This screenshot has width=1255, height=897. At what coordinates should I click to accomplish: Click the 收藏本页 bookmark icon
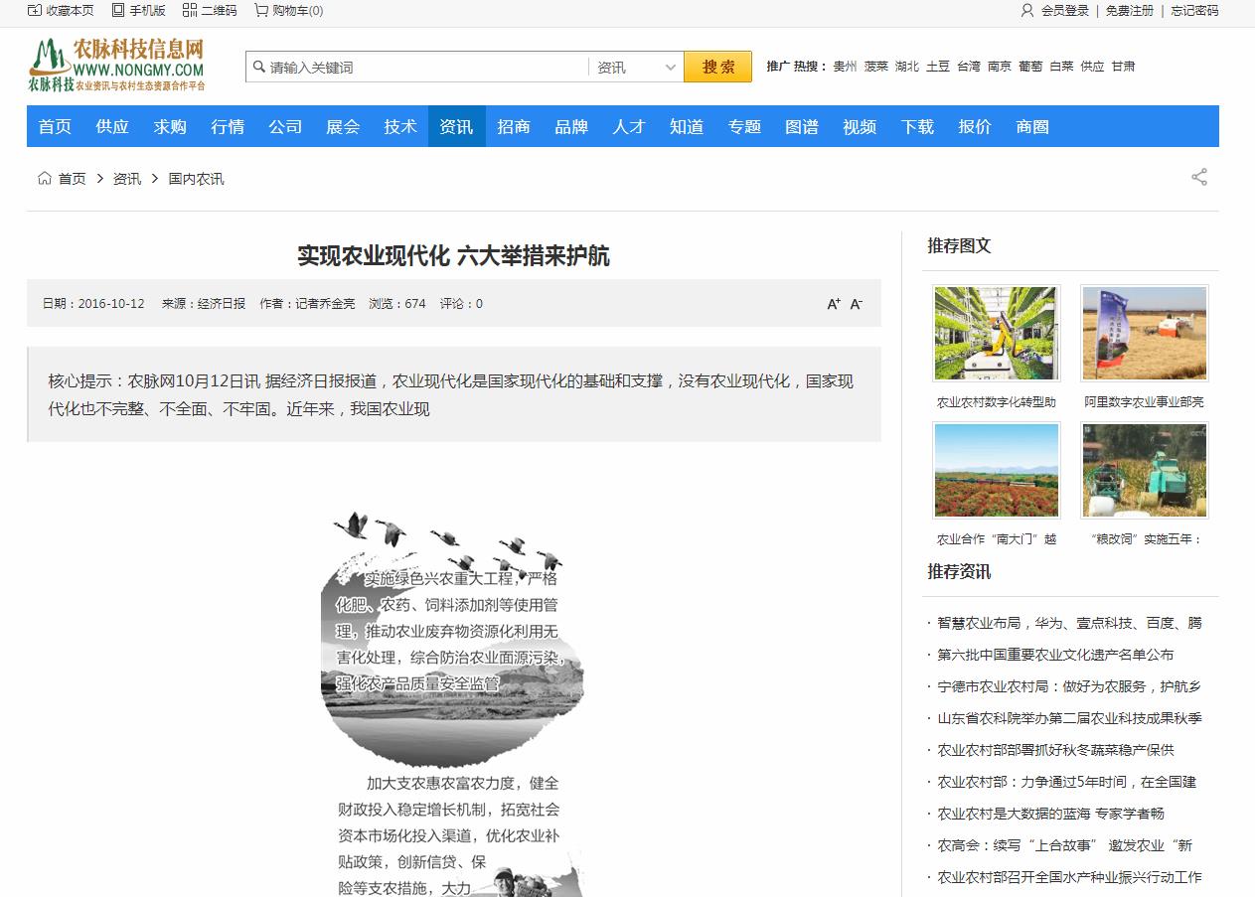point(35,10)
